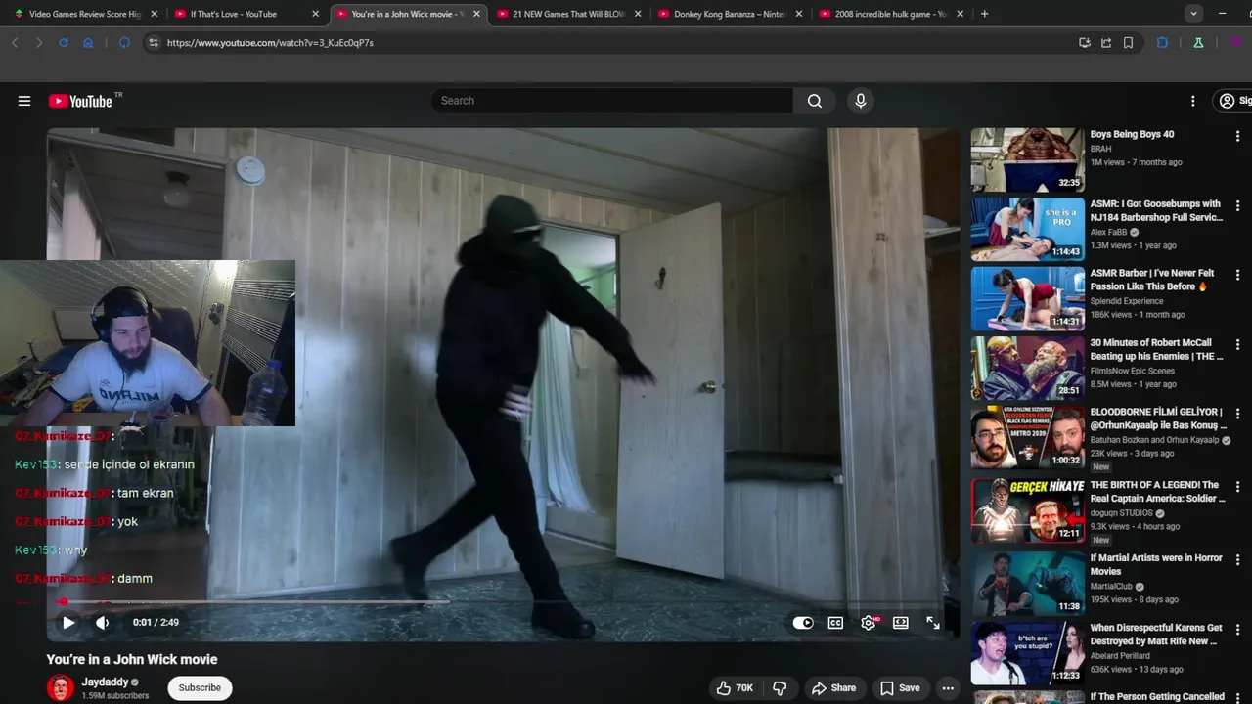Viewport: 1252px width, 704px height.
Task: Open YouTube settings three-dot menu in header
Action: pyautogui.click(x=1192, y=101)
